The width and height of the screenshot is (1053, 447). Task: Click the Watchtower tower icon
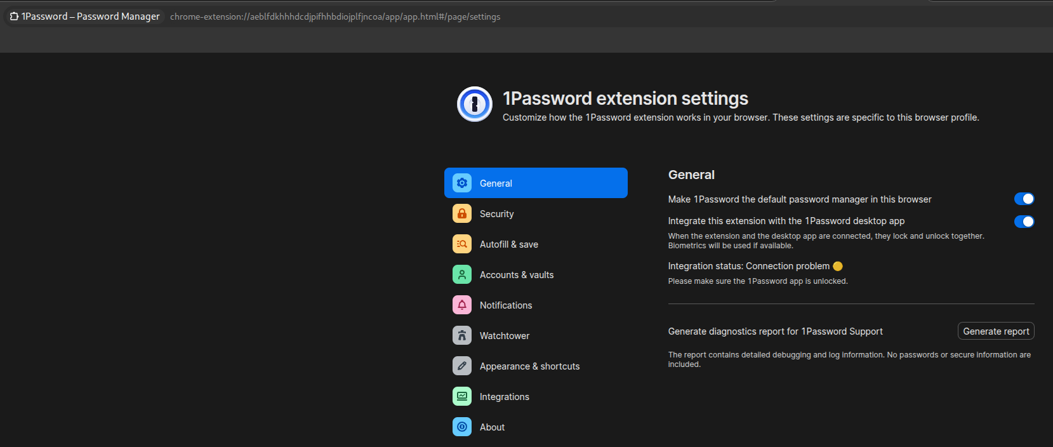pyautogui.click(x=462, y=335)
